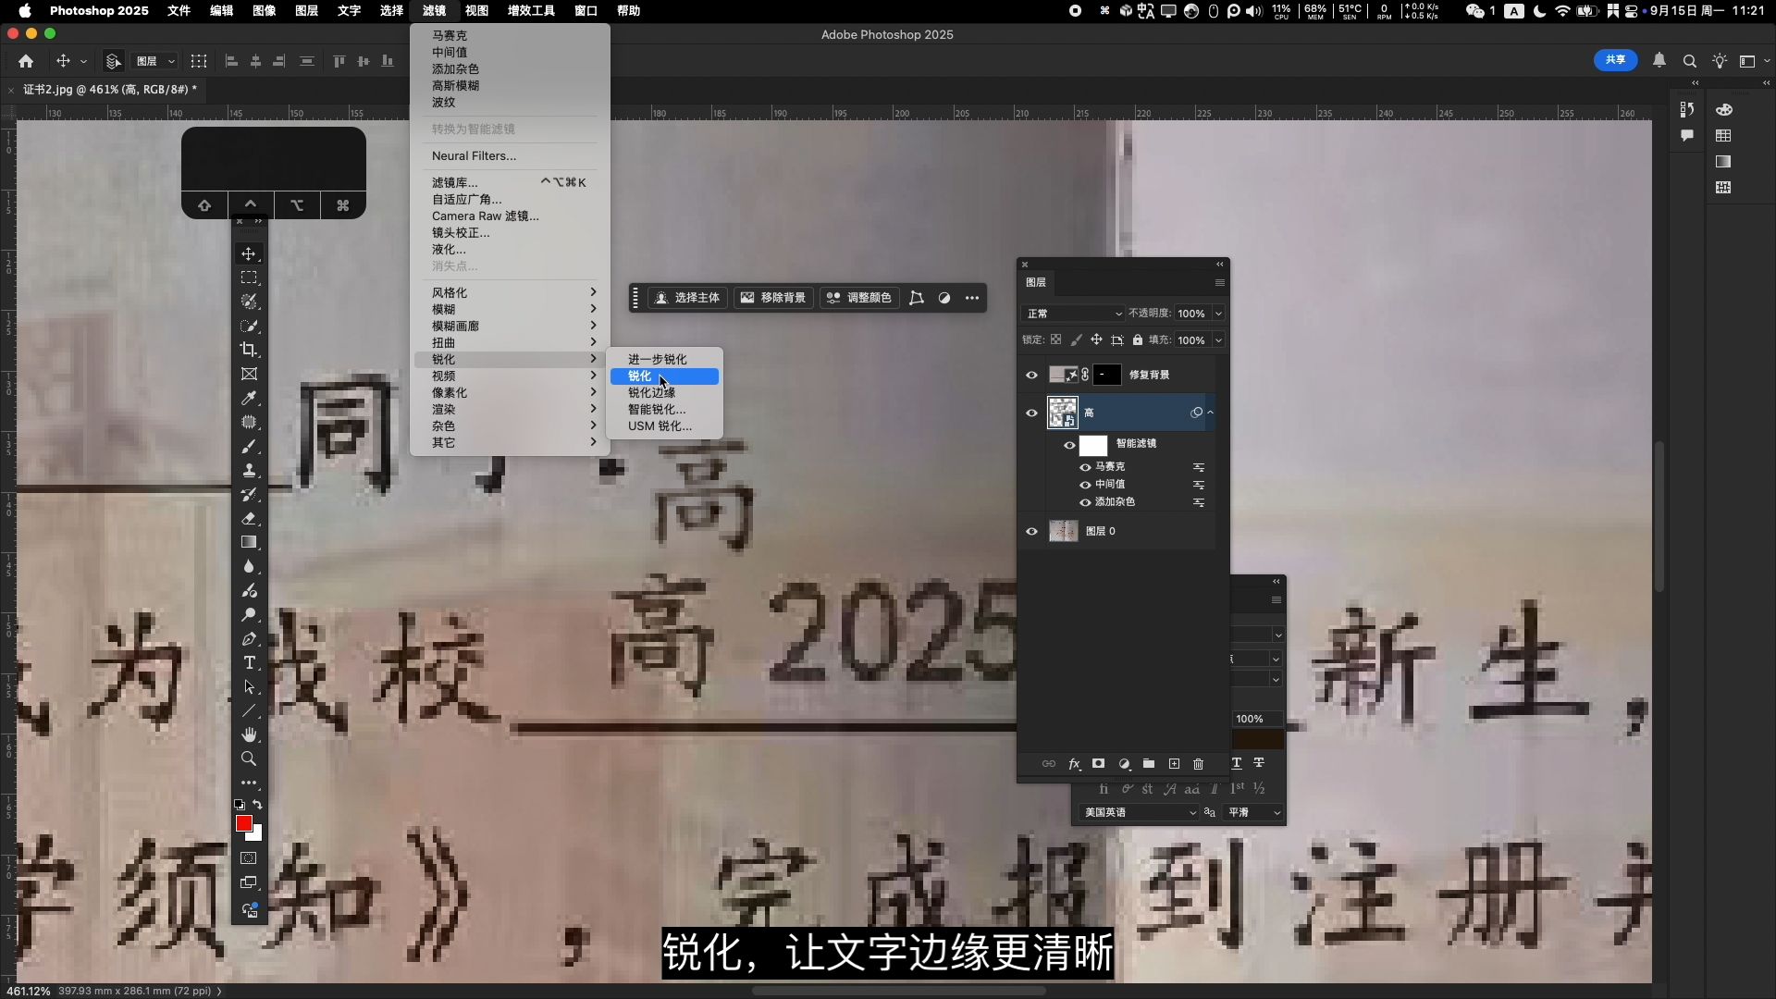The image size is (1776, 999).
Task: Click the 选择主体 button
Action: [x=687, y=298]
